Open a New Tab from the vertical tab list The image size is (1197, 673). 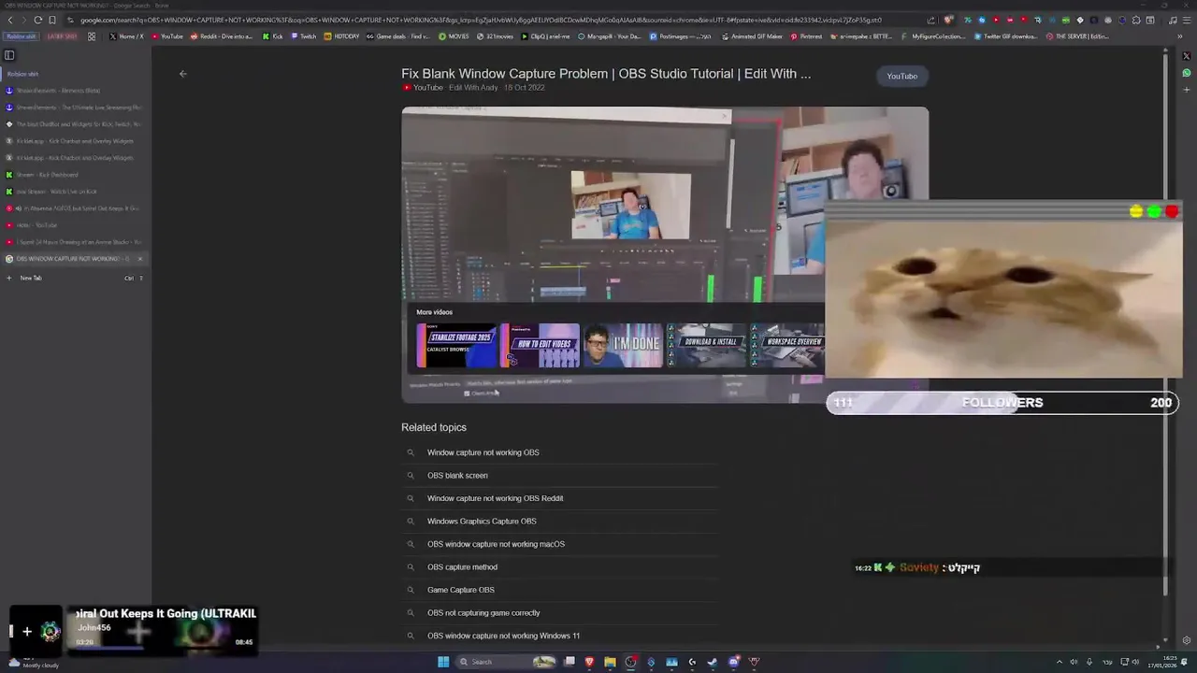[x=75, y=278]
